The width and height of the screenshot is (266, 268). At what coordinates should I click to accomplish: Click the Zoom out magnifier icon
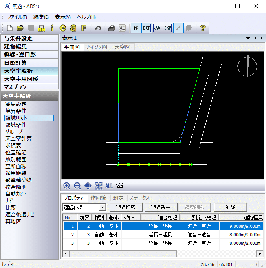click(77, 186)
